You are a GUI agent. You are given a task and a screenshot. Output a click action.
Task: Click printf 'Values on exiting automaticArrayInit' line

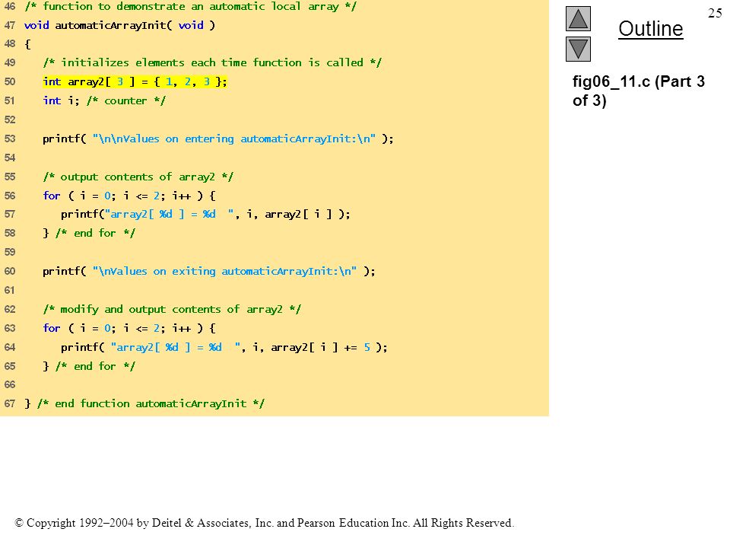(209, 271)
